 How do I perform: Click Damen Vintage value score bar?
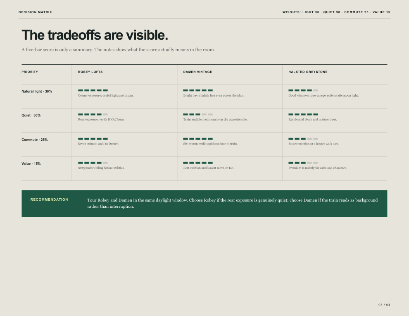coord(198,163)
